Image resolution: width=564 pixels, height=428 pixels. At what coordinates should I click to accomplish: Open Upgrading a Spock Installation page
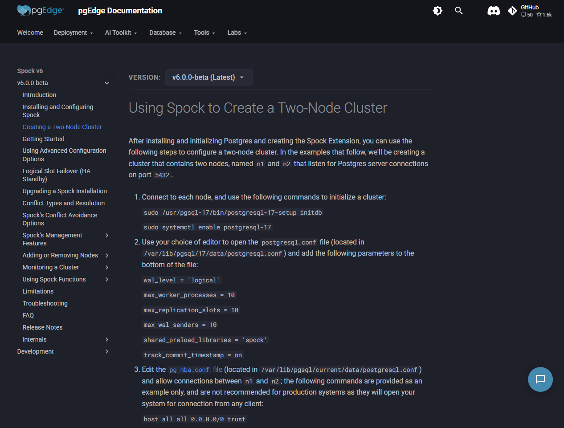(65, 191)
